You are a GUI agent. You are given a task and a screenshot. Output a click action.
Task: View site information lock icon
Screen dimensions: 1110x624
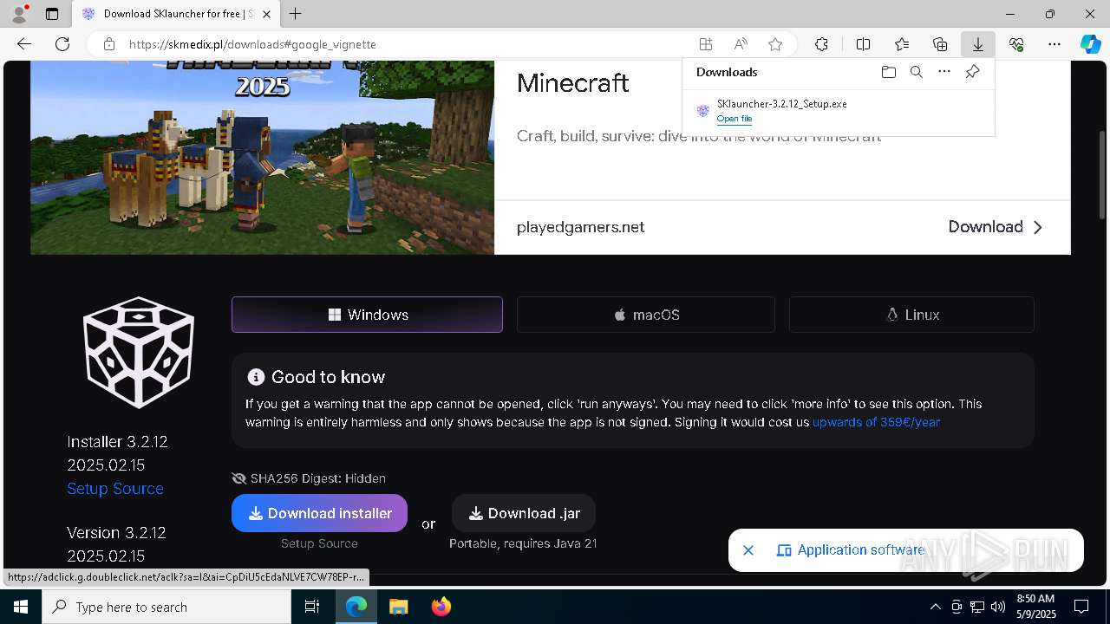pos(109,44)
